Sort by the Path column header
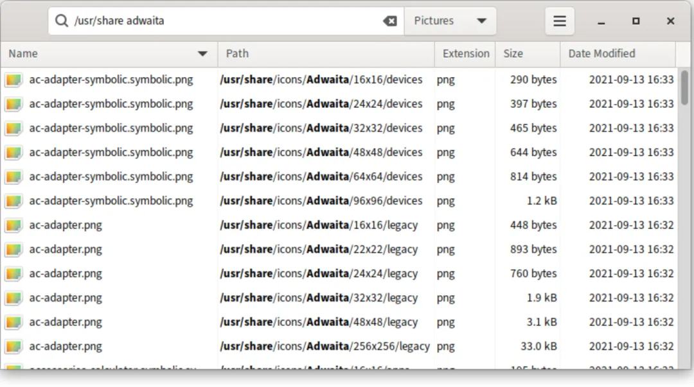Screen dimensions: 694x387 pos(326,54)
